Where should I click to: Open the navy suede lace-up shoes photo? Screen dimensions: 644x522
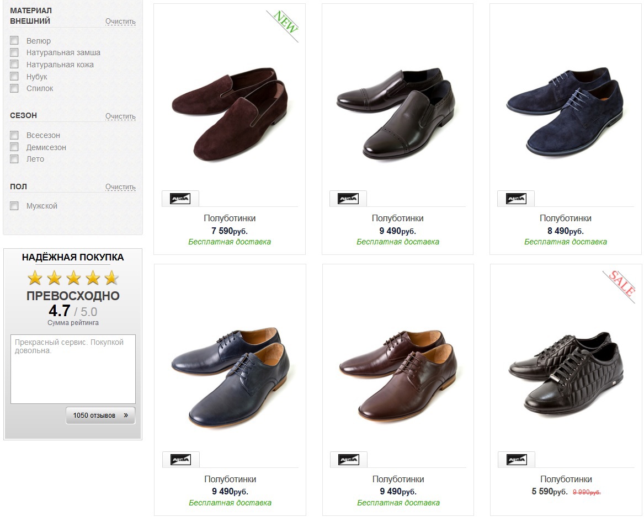pos(565,112)
